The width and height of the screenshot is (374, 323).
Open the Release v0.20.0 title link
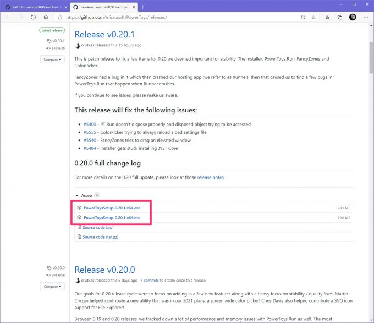(105, 270)
